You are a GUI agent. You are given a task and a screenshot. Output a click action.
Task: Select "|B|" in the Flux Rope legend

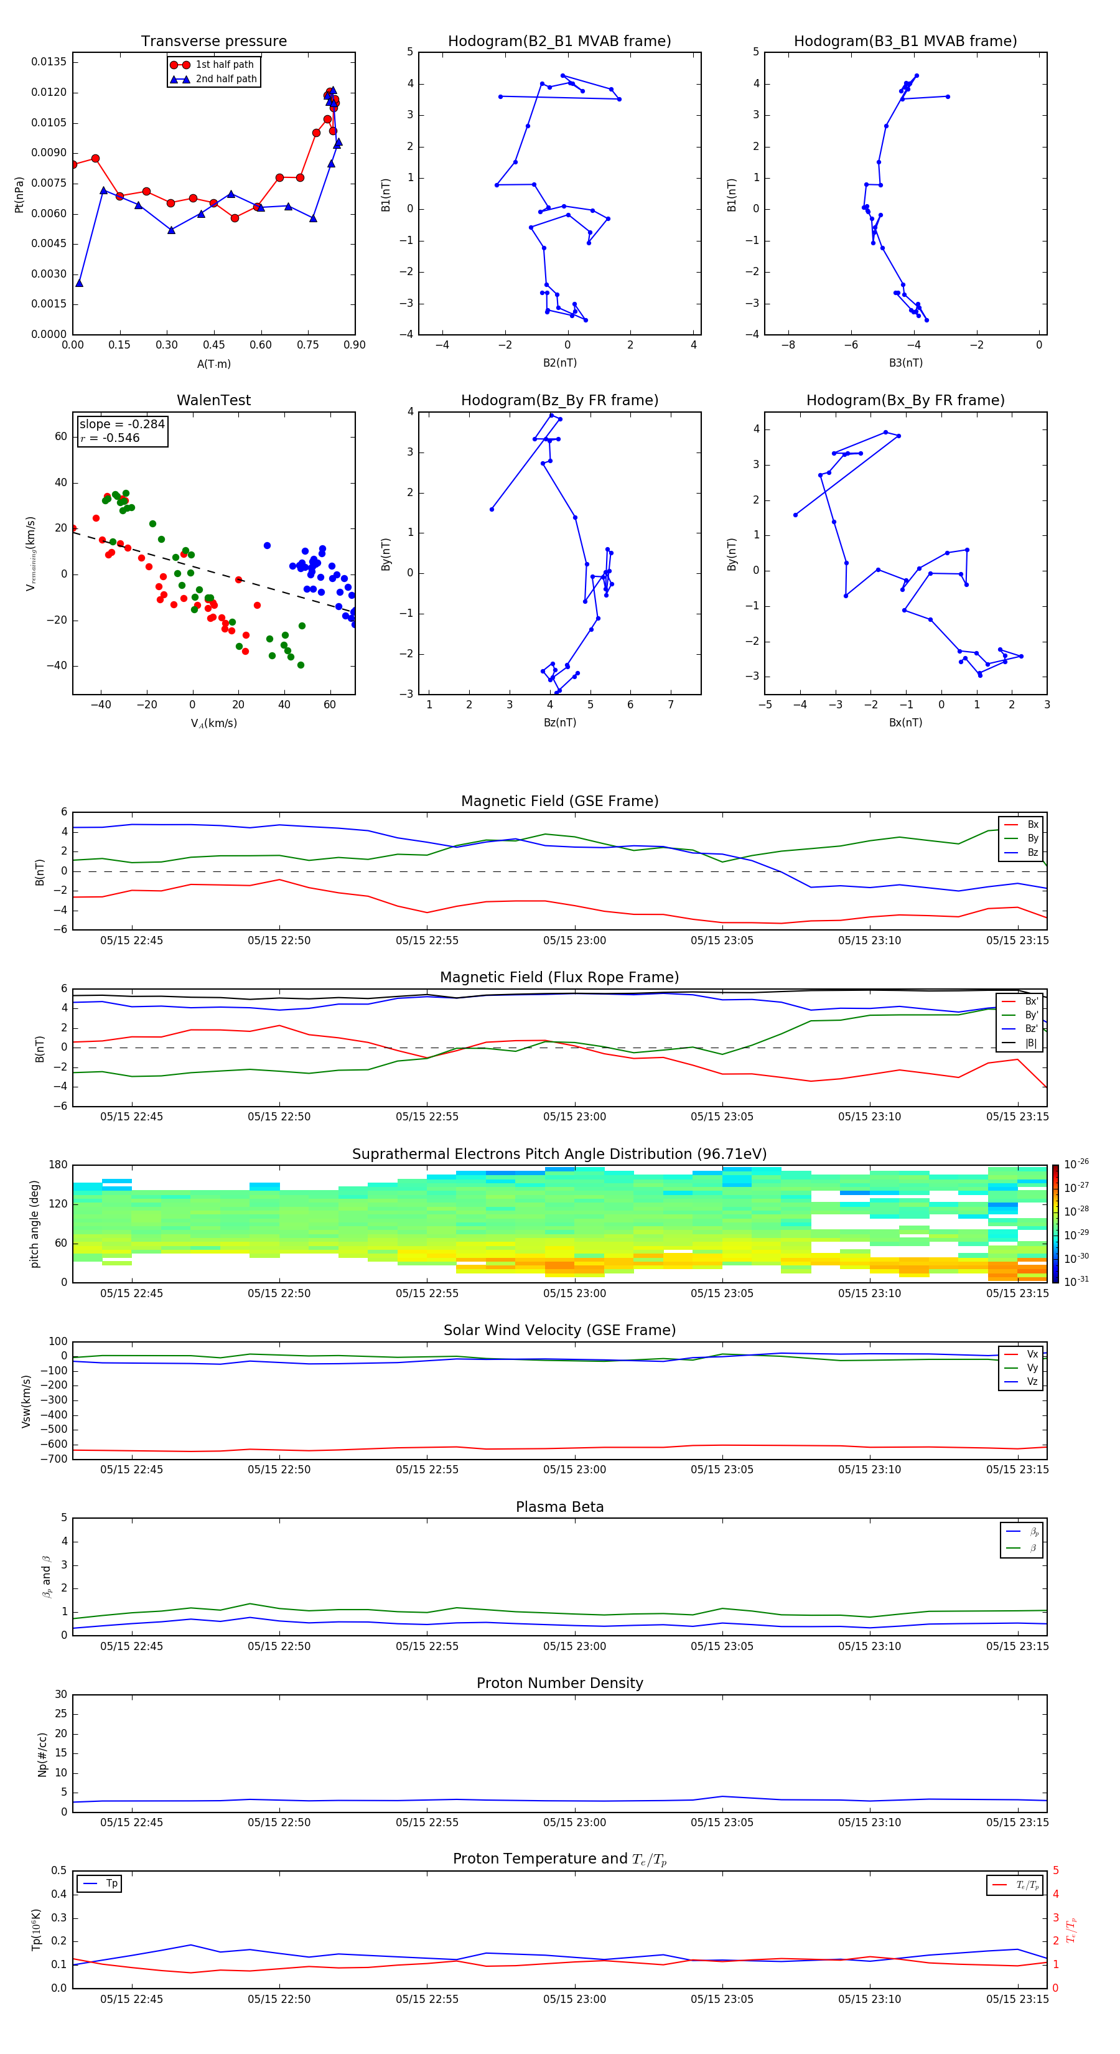(x=1020, y=1043)
